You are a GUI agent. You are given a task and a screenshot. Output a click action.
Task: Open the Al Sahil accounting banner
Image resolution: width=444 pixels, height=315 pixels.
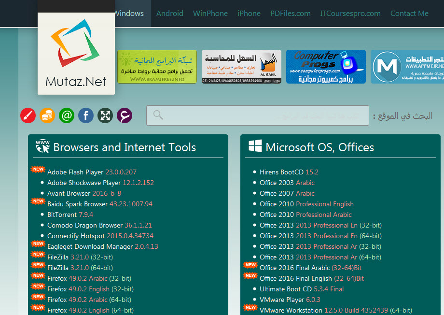241,67
